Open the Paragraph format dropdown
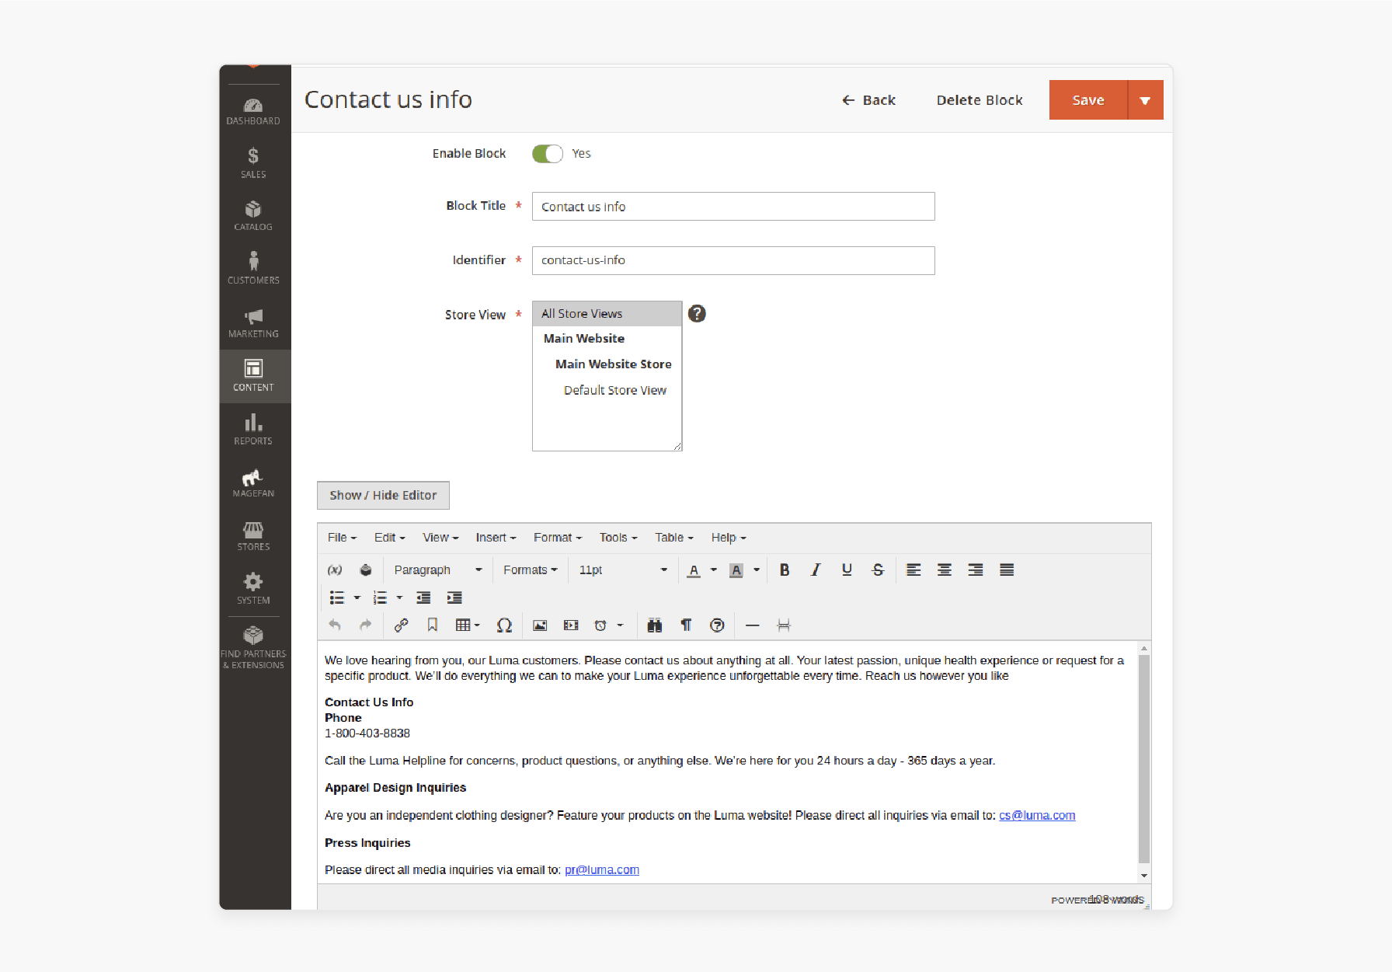1392x972 pixels. [438, 570]
